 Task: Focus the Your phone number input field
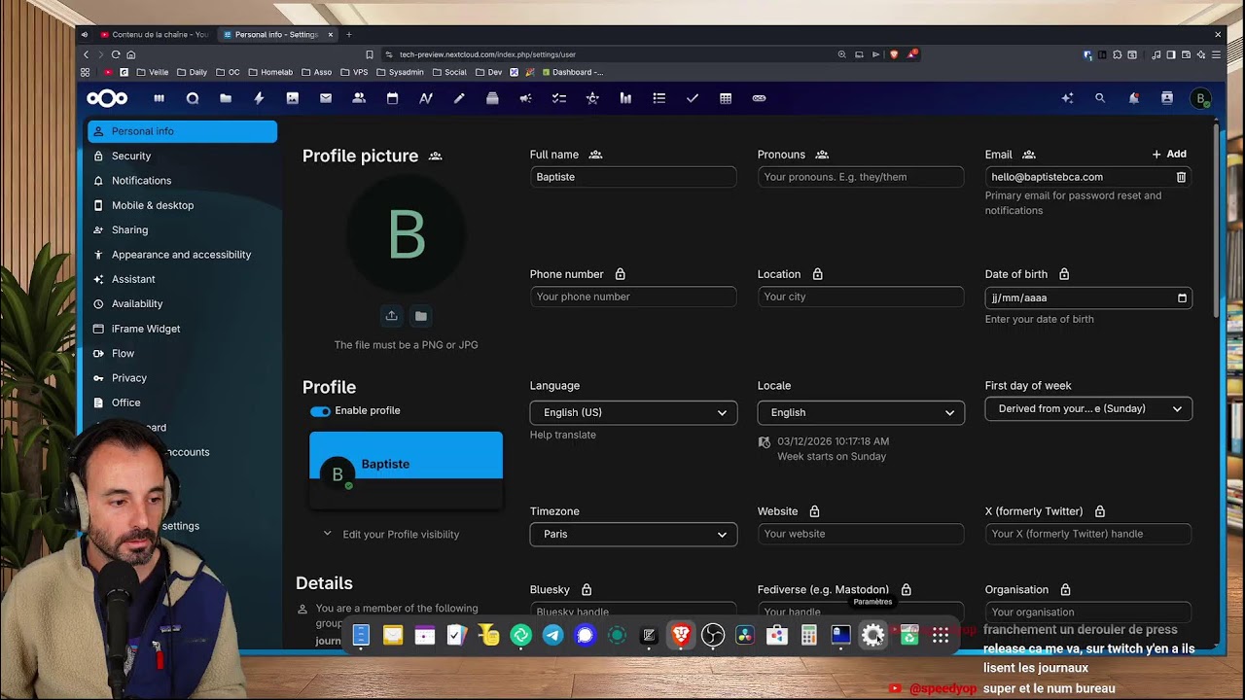[x=633, y=297]
